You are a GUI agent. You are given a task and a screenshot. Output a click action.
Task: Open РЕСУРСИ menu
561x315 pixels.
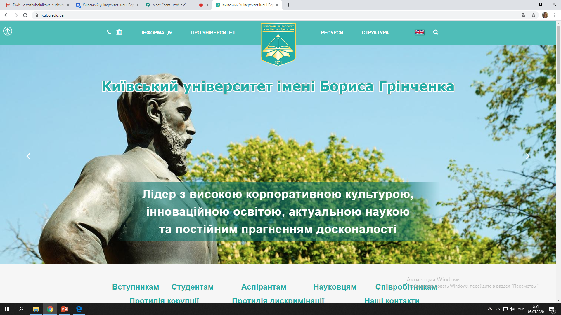pyautogui.click(x=332, y=33)
